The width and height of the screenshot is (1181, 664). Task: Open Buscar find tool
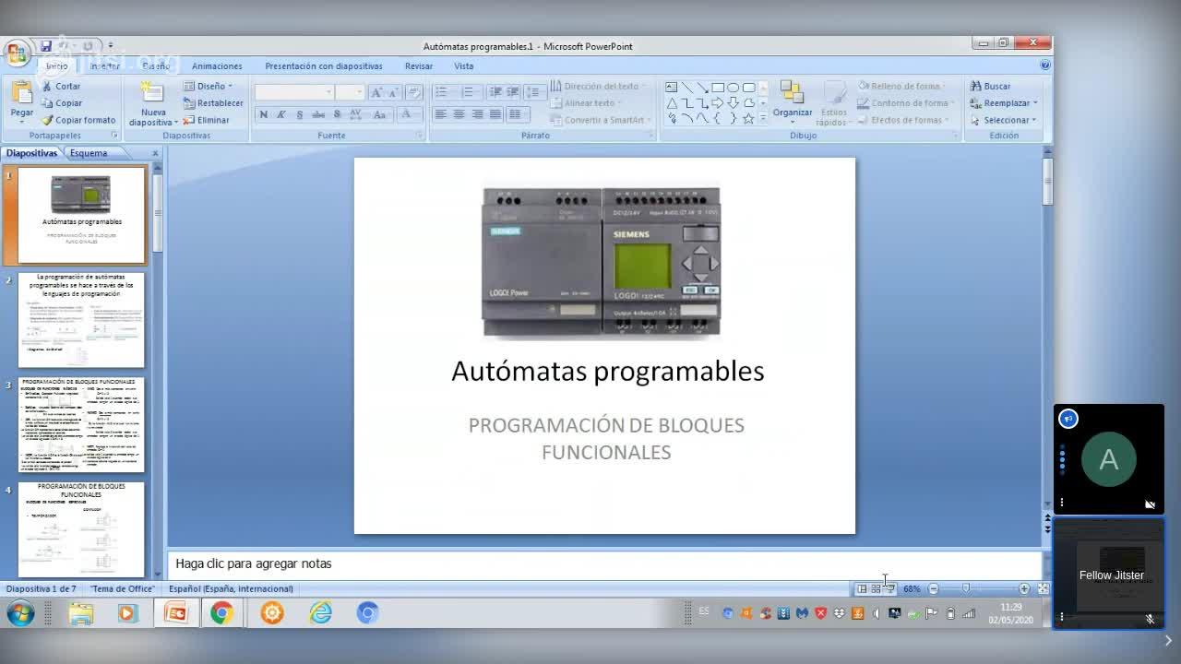coord(990,86)
